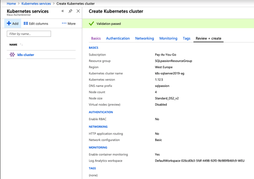Close the Kubernetes services blade
254x179 pixels.
tap(78, 11)
